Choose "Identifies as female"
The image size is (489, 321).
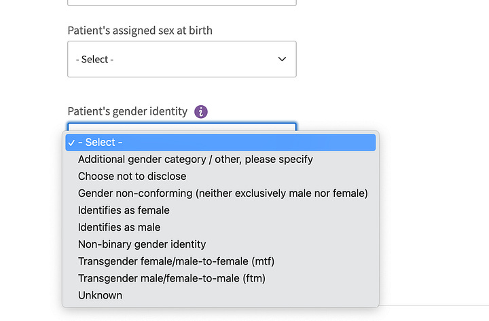(124, 210)
